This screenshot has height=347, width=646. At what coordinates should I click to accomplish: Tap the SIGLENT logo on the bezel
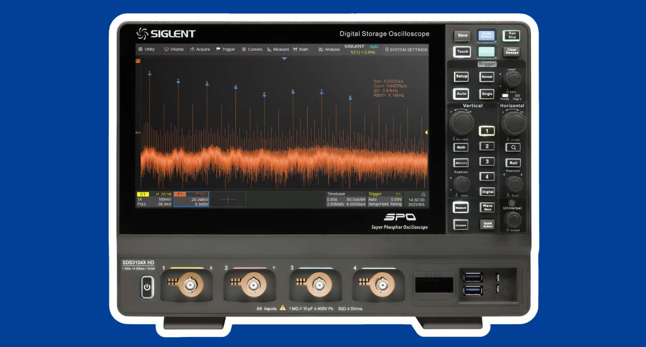pos(166,34)
